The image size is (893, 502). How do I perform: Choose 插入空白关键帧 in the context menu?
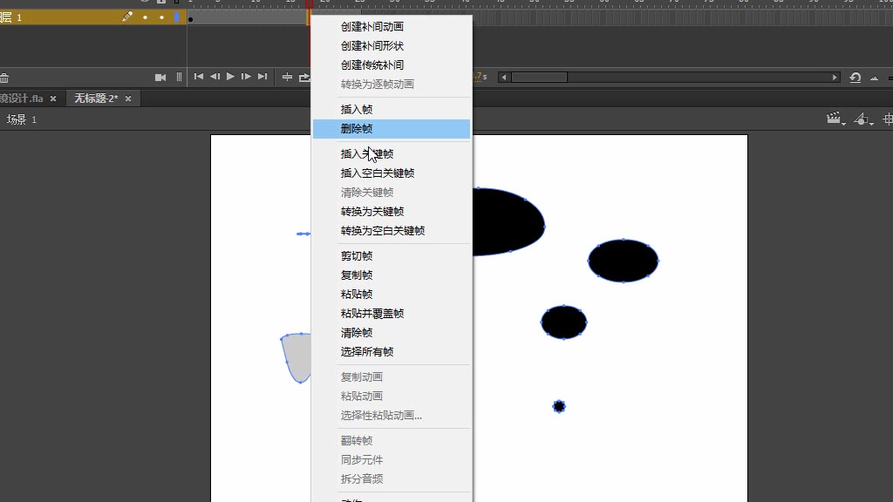[377, 173]
